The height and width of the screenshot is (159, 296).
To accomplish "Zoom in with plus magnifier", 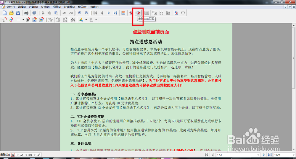I will pos(80,13).
